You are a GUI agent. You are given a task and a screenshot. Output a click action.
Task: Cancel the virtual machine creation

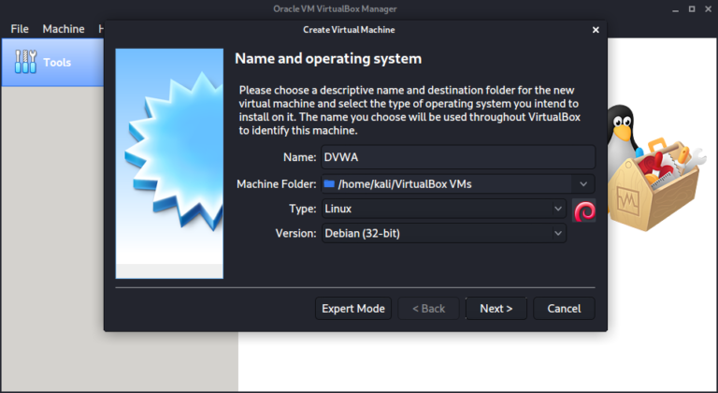coord(564,308)
